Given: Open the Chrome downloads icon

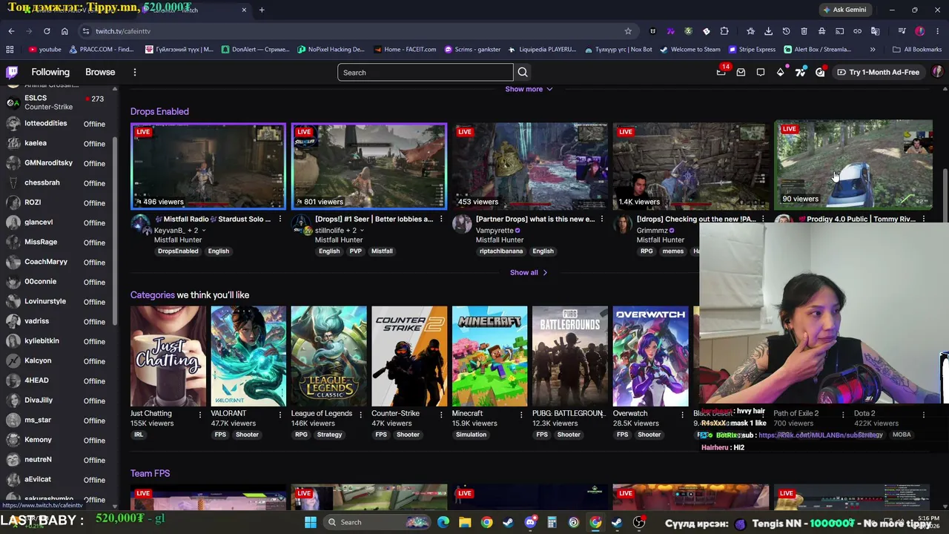Looking at the screenshot, I should [x=768, y=31].
